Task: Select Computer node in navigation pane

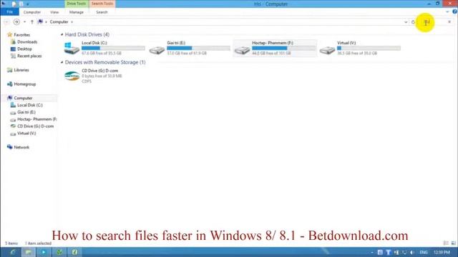Action: tap(23, 99)
